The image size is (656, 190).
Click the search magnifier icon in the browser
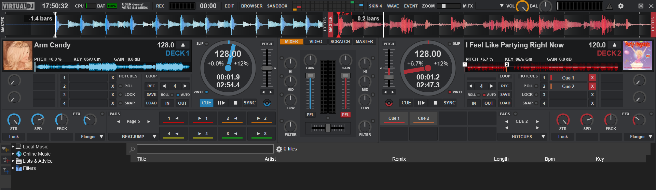(x=132, y=149)
